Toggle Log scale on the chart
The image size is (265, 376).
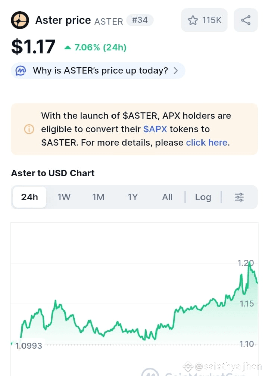(203, 197)
